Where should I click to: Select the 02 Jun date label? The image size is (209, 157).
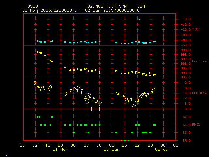(163, 149)
